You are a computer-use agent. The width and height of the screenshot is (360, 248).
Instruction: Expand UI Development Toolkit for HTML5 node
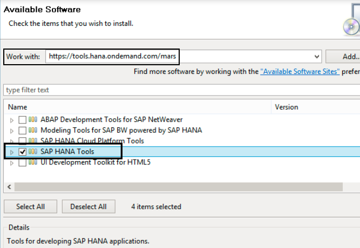(x=12, y=162)
